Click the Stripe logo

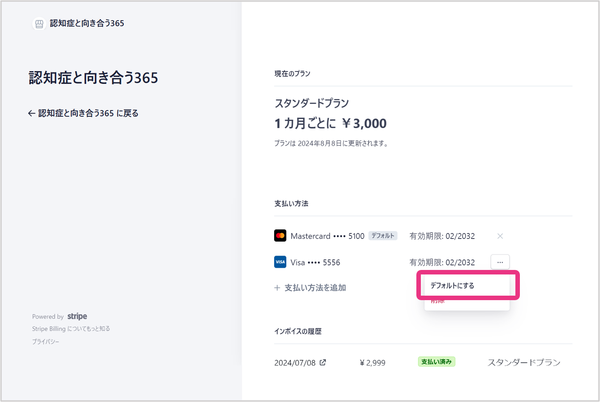[x=77, y=316]
